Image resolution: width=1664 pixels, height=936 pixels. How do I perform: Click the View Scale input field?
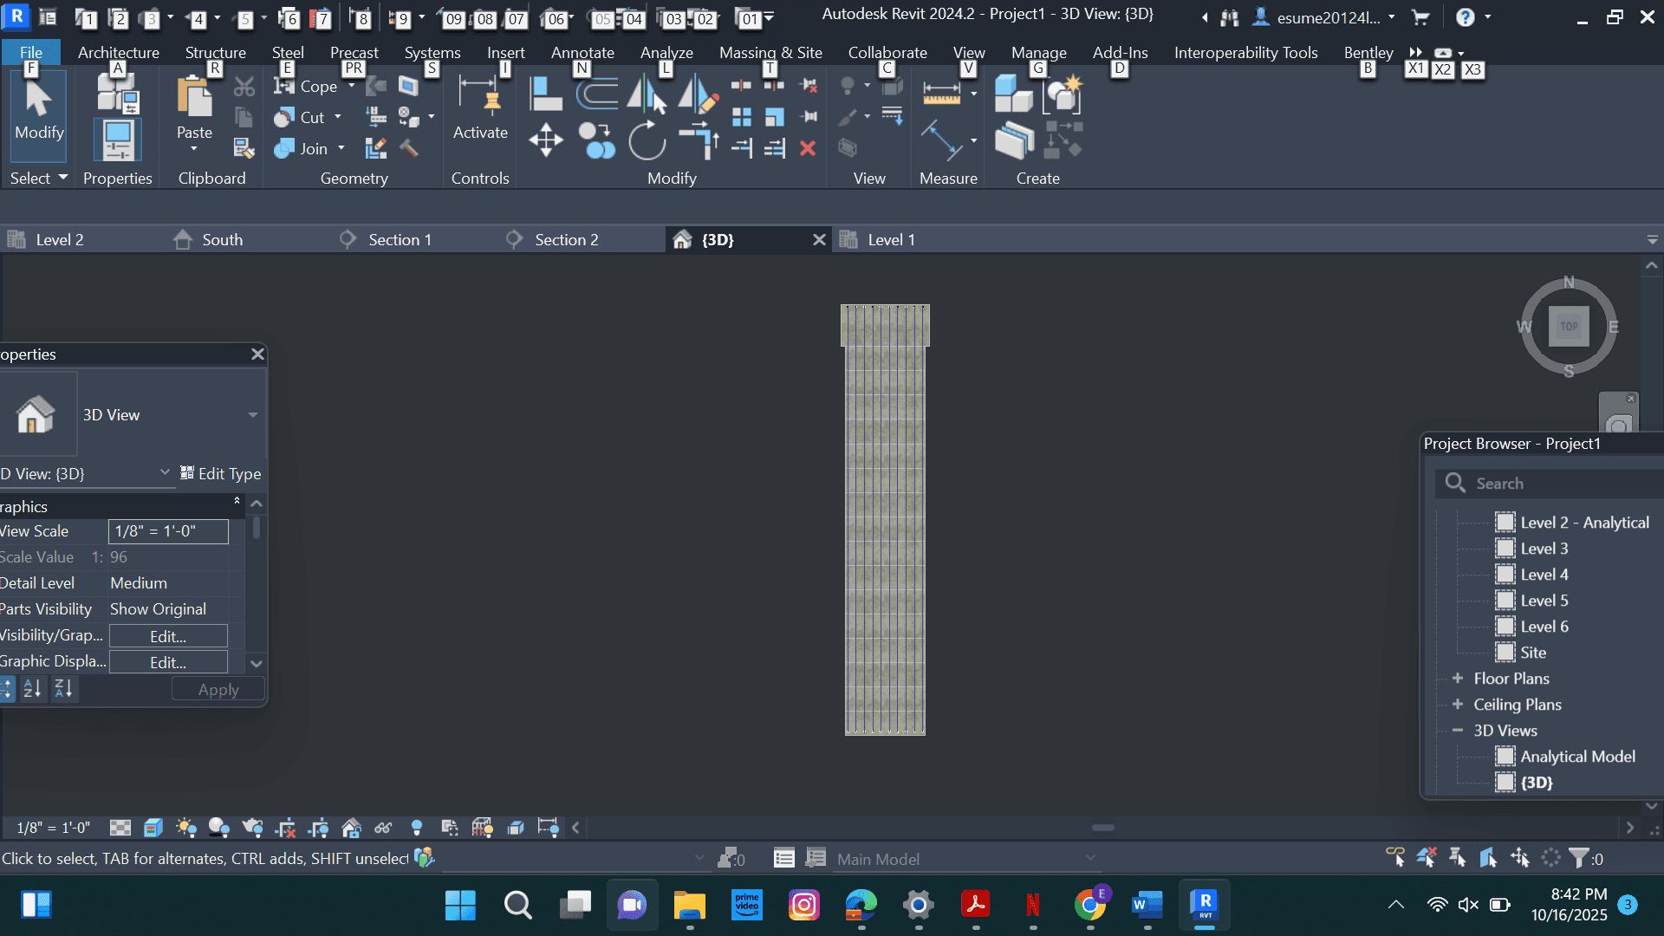(168, 531)
